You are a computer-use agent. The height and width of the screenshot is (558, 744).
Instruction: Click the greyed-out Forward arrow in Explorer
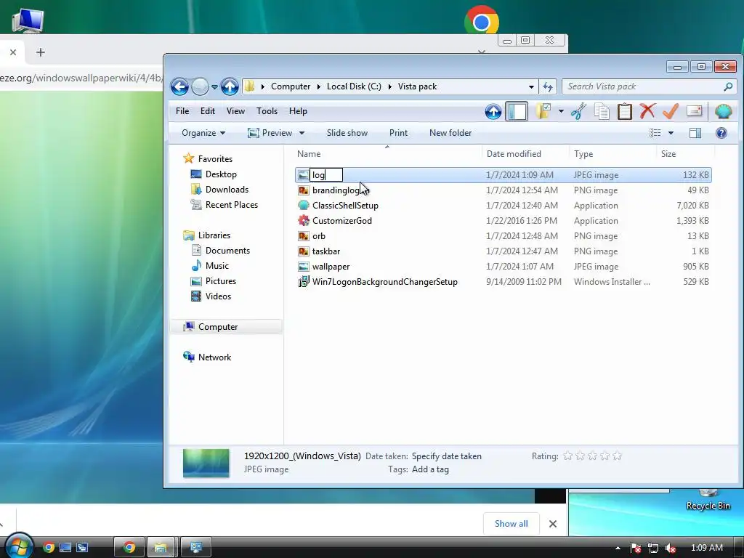(x=200, y=87)
